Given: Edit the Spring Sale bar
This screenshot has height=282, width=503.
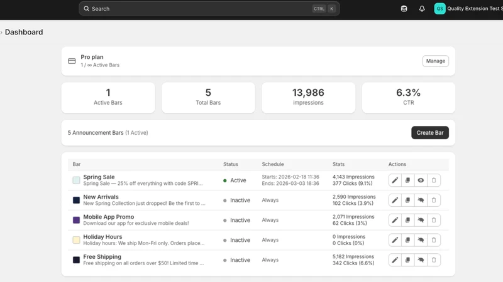Looking at the screenshot, I should coord(395,180).
